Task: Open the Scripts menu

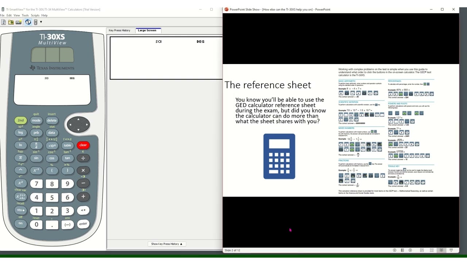Action: point(35,15)
